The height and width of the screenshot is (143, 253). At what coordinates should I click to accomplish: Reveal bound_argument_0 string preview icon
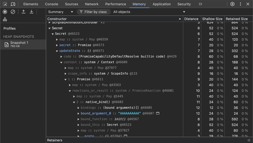tap(158, 113)
